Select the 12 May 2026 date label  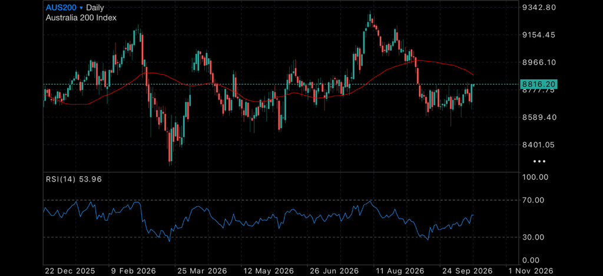coord(269,271)
